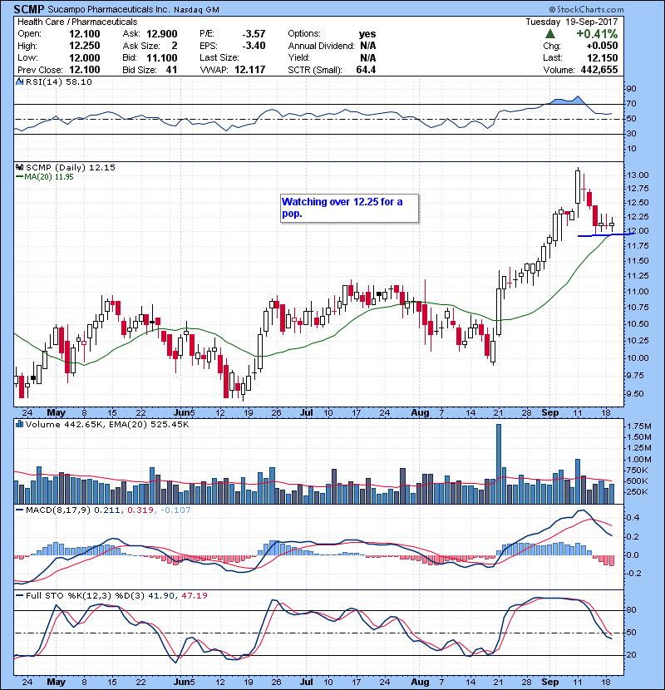This screenshot has height=690, width=665.
Task: Click the candlestick icon beside SCMP (Daily)
Action: click(x=19, y=168)
